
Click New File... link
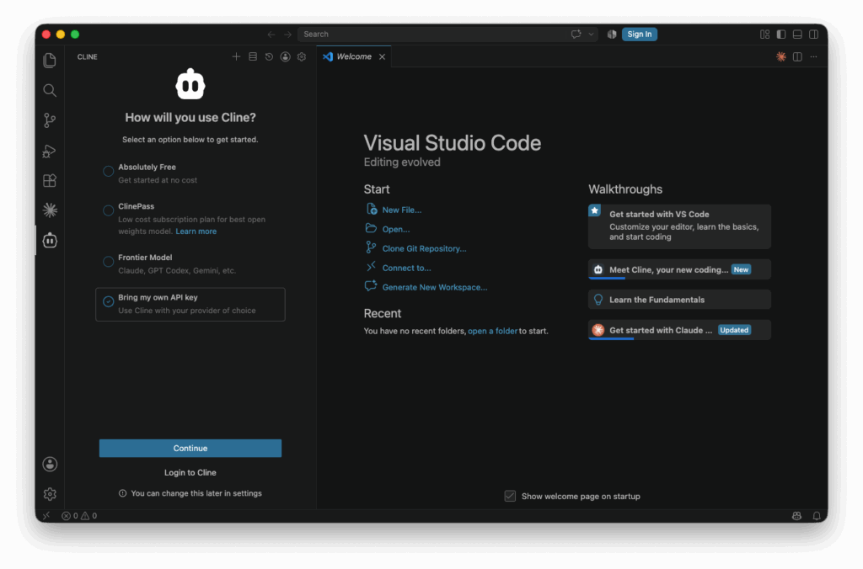point(402,210)
